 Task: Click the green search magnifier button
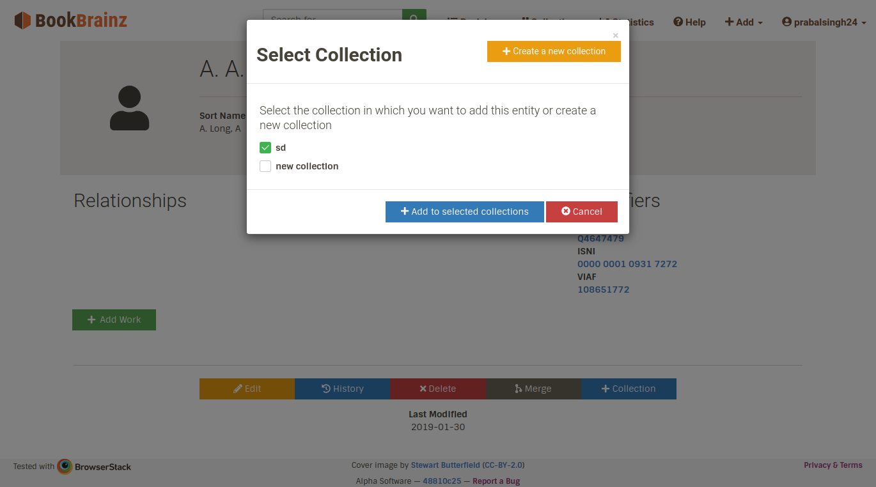coord(414,16)
